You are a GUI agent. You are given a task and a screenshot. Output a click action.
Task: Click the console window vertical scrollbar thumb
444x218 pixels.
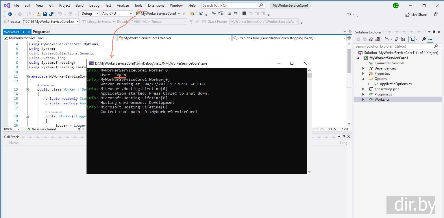[310, 75]
